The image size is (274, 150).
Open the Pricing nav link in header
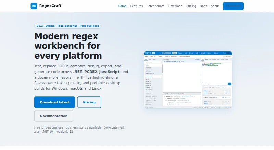pyautogui.click(x=191, y=6)
